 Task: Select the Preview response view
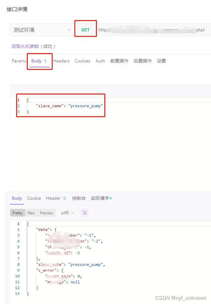pyautogui.click(x=47, y=213)
